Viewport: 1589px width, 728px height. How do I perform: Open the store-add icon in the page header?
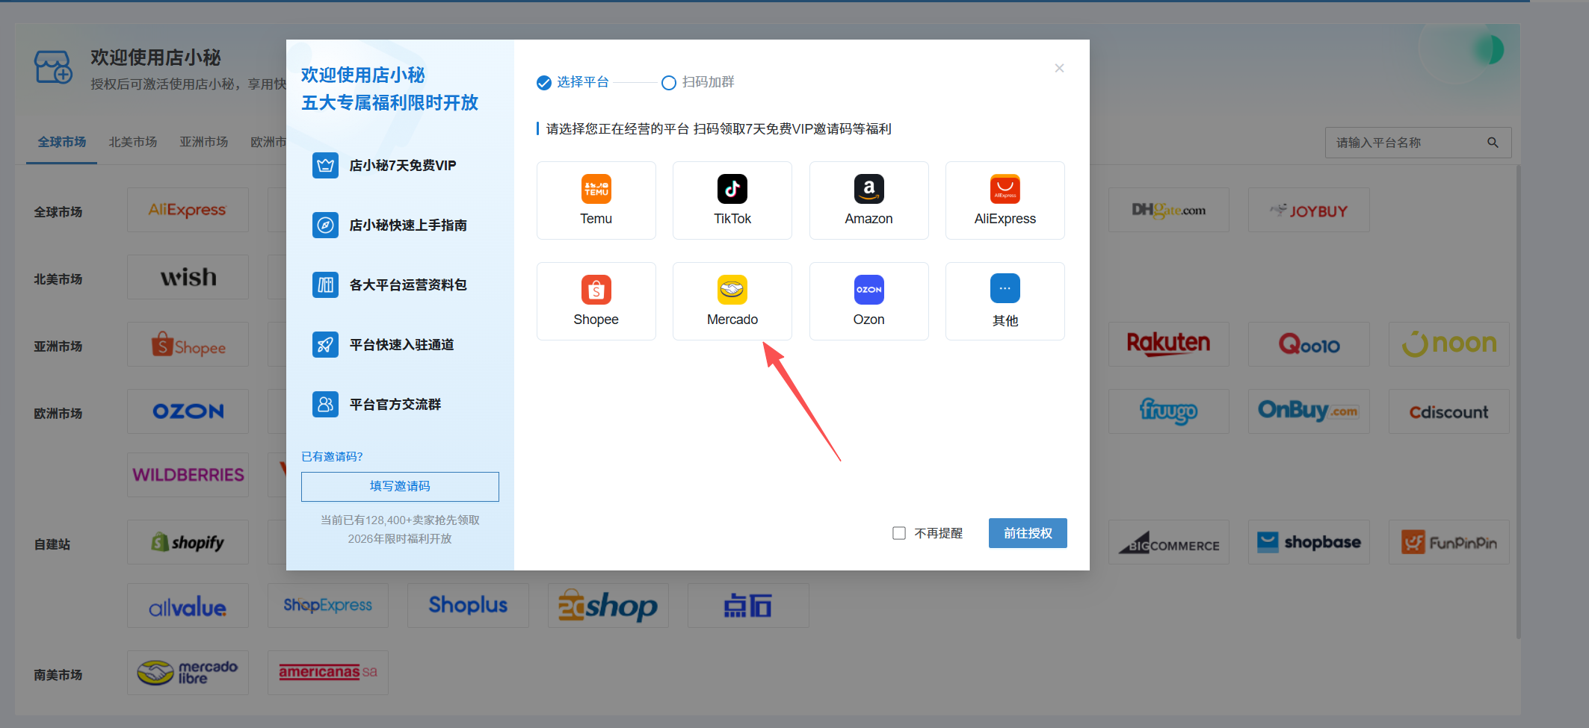53,68
